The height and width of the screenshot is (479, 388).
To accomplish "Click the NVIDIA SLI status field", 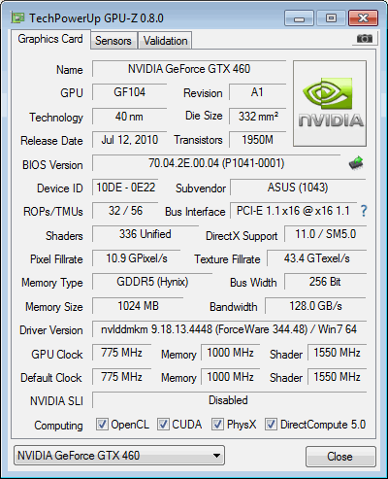I will (x=229, y=400).
